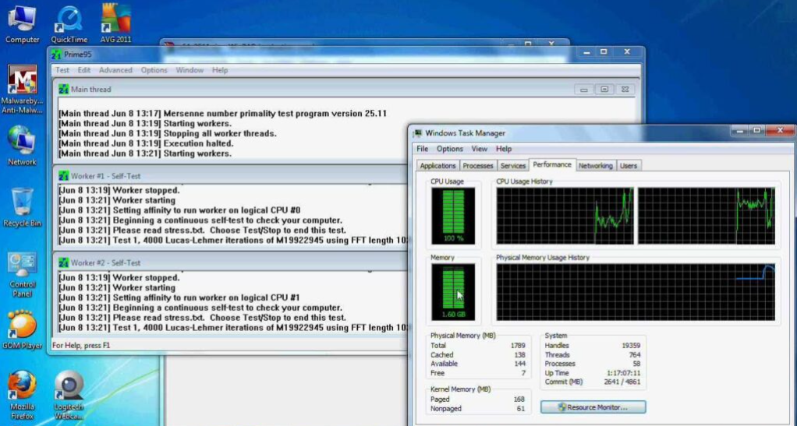Click the Up Time value 1:17:07:11
Viewport: 797px width, 426px height.
(623, 373)
